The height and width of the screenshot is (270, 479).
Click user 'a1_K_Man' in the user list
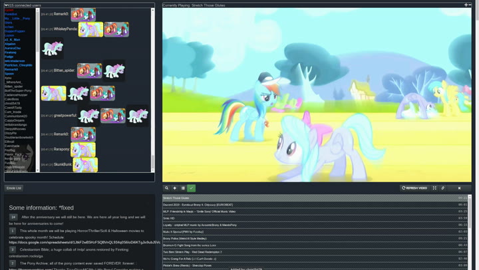coord(12,39)
